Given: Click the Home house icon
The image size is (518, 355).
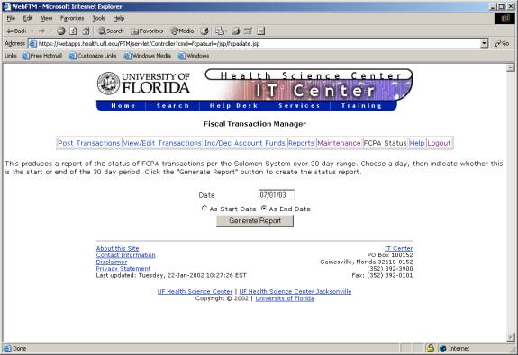Looking at the screenshot, I should coord(86,31).
